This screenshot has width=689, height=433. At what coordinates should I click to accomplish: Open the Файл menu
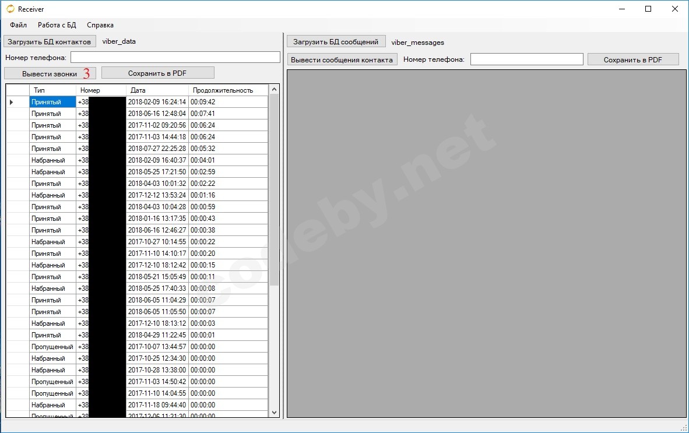point(19,25)
